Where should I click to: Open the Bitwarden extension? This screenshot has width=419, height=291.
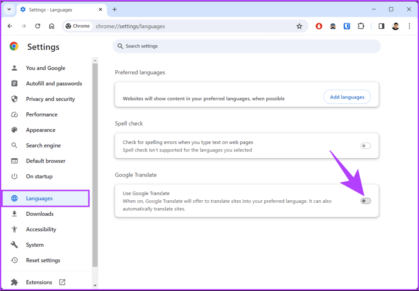(x=347, y=26)
